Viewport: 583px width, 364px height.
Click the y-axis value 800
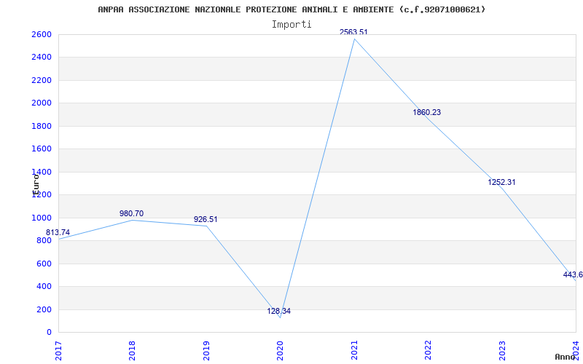44,240
